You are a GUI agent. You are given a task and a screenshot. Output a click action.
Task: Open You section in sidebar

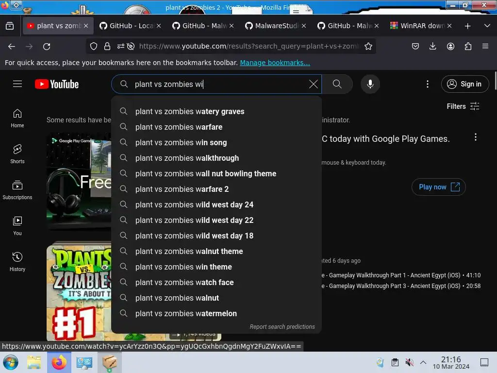[17, 226]
